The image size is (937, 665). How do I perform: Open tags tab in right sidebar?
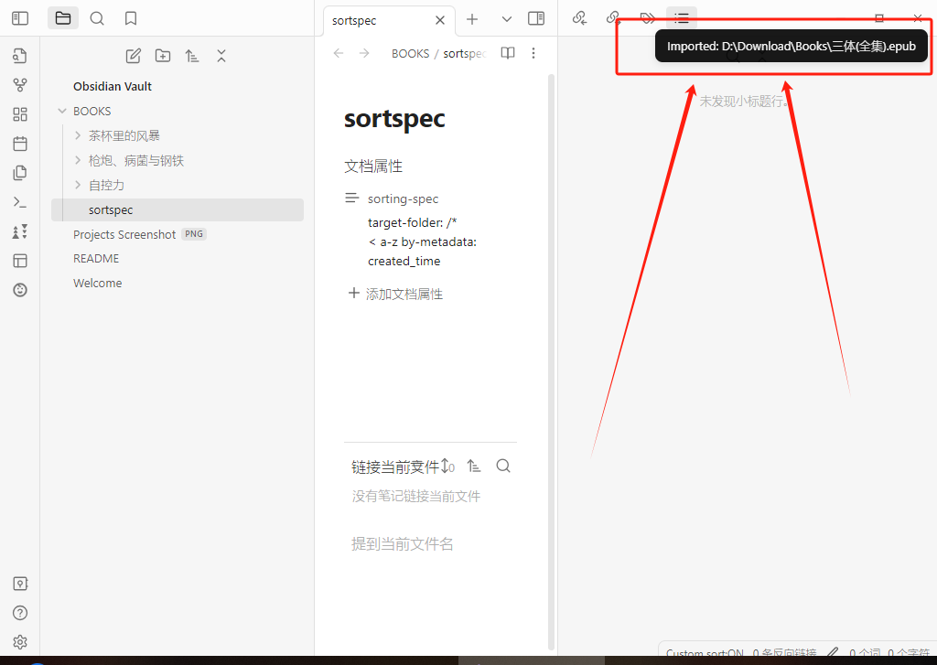pos(647,18)
